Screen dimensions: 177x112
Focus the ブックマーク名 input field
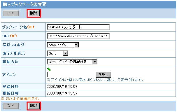pyautogui.click(x=78, y=27)
